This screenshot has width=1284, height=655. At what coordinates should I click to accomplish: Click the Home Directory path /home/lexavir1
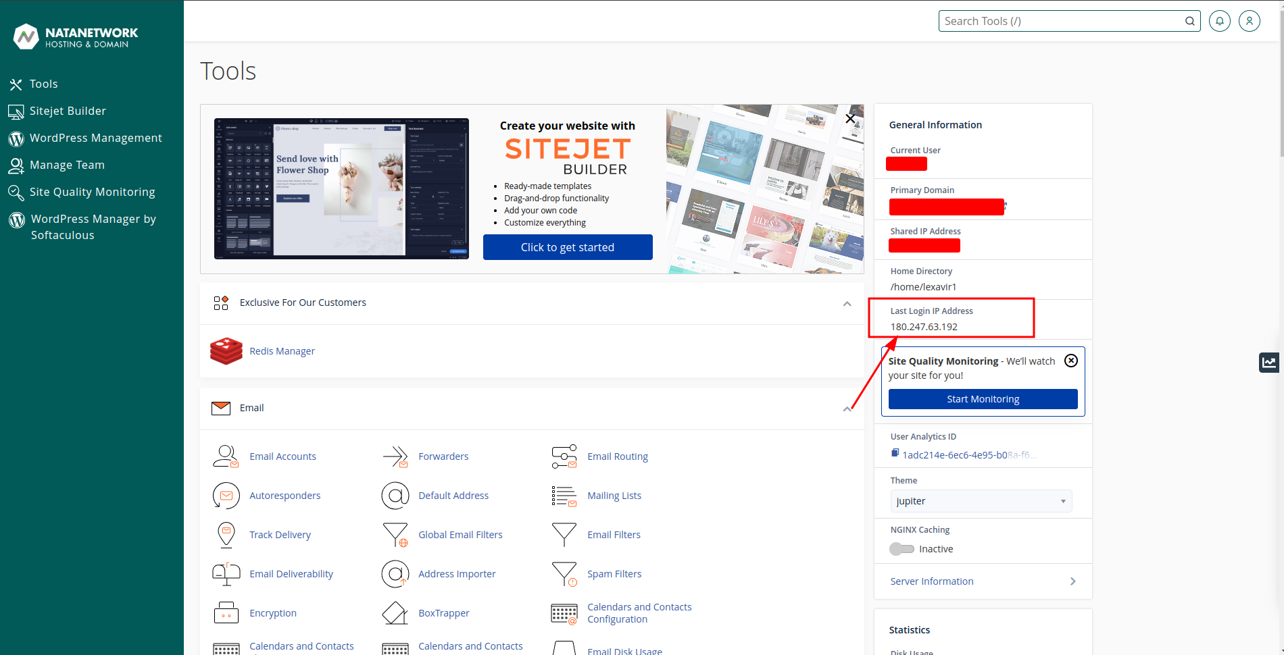tap(923, 287)
